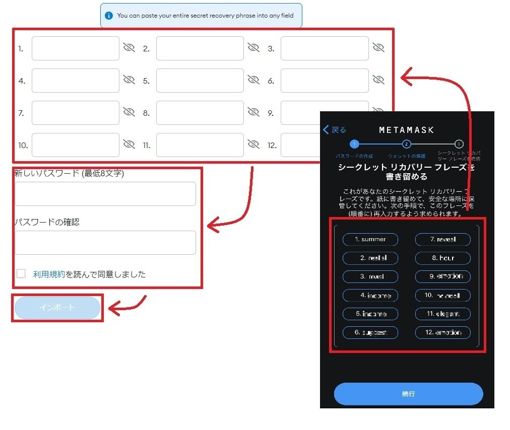Click the eye icon next to field 10
This screenshot has height=430, width=510.
point(130,145)
